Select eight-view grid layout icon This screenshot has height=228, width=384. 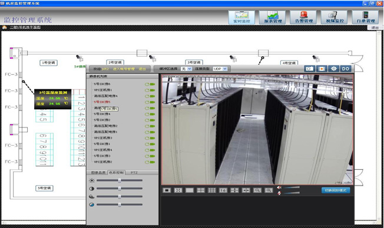click(212, 190)
